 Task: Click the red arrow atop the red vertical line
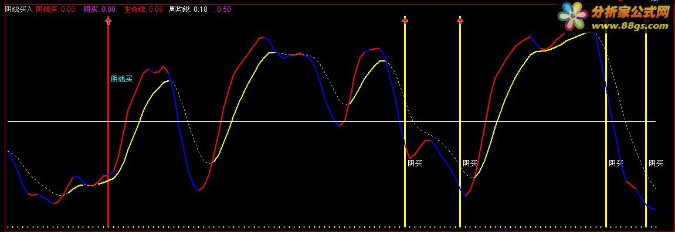pos(108,21)
